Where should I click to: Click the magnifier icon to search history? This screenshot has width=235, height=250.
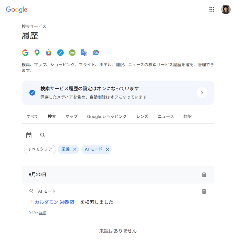(x=43, y=135)
